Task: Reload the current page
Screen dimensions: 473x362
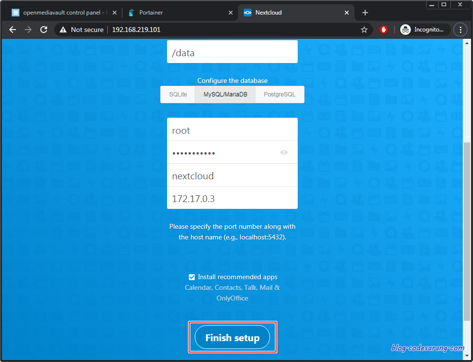Action: [44, 30]
